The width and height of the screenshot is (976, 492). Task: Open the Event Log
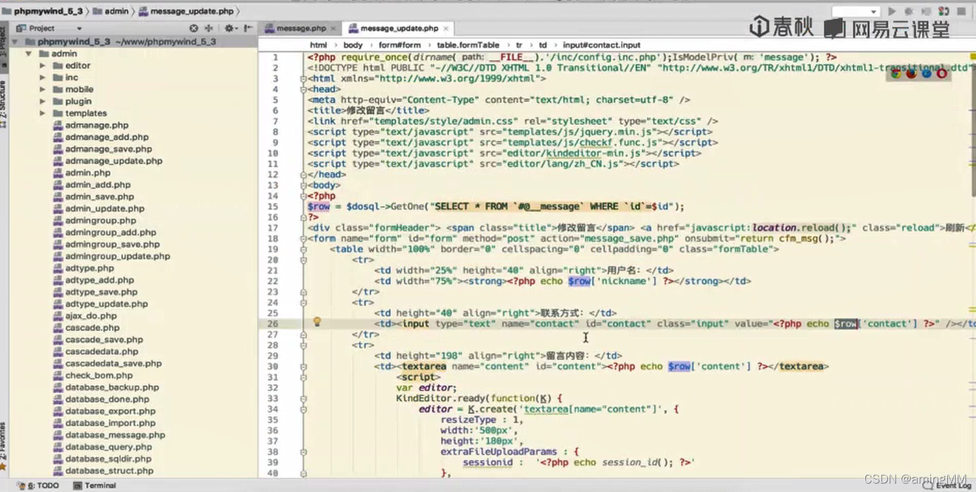947,485
